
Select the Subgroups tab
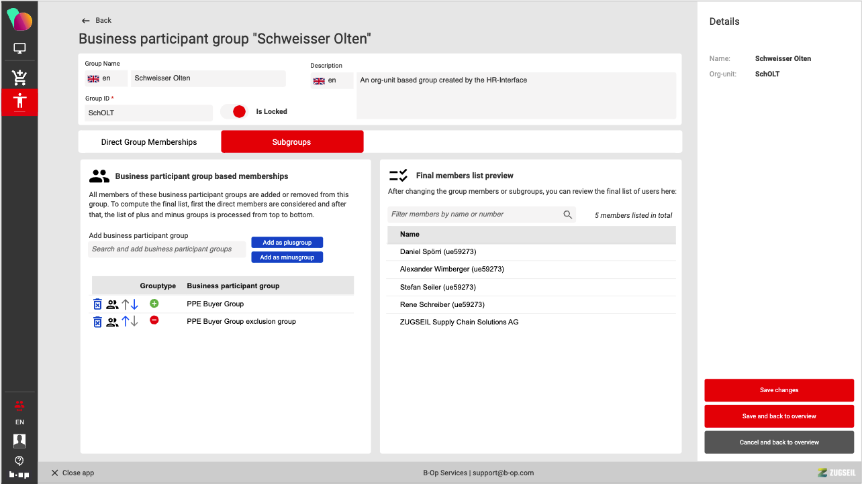coord(291,142)
